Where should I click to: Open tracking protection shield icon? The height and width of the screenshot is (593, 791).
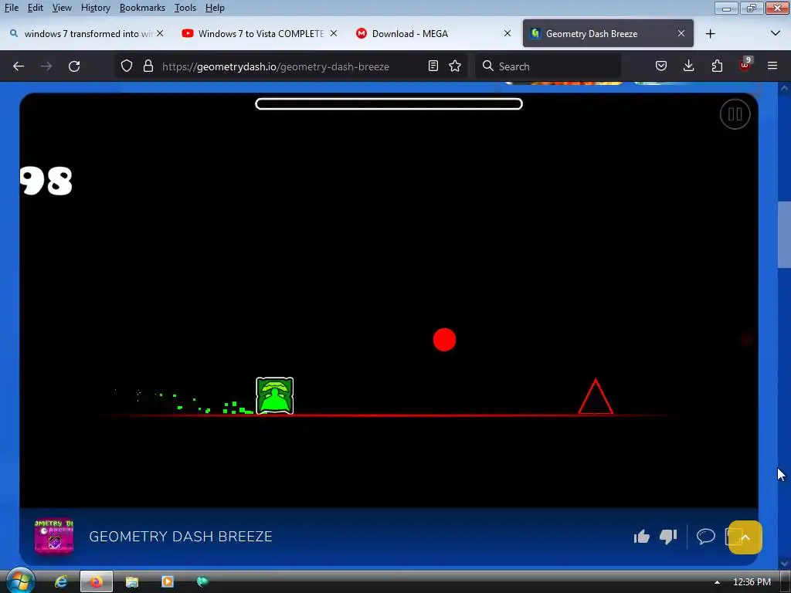[x=127, y=66]
